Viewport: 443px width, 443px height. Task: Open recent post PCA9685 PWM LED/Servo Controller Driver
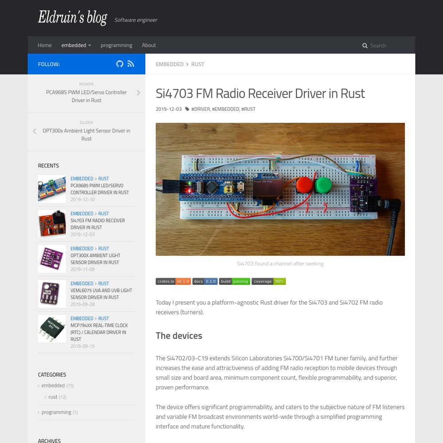pyautogui.click(x=100, y=189)
